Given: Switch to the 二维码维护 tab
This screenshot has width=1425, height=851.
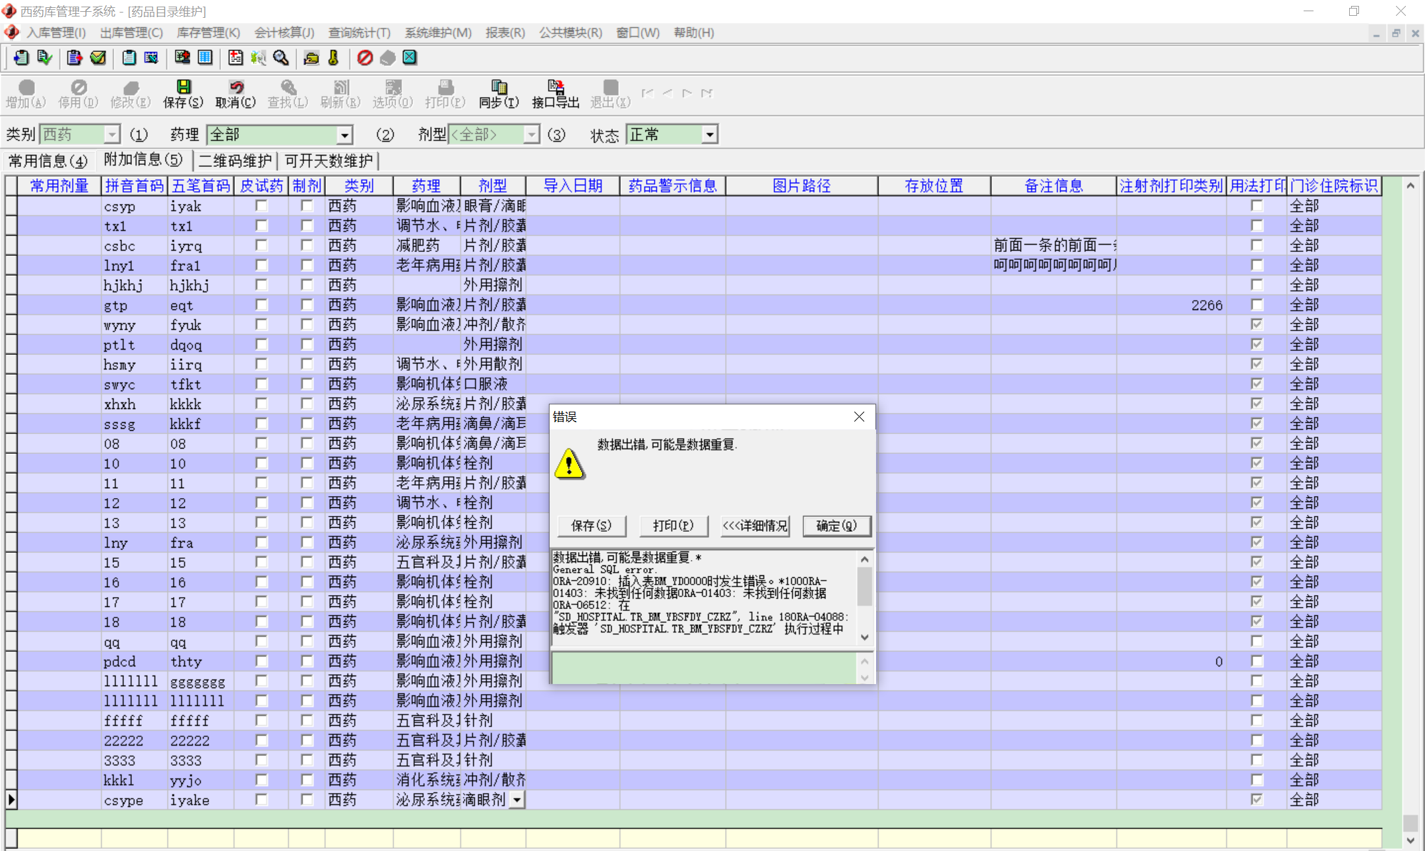Looking at the screenshot, I should 235,161.
